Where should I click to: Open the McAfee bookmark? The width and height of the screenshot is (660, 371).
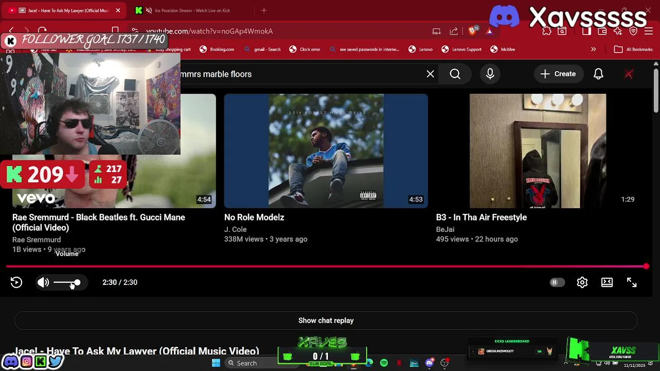tap(503, 49)
